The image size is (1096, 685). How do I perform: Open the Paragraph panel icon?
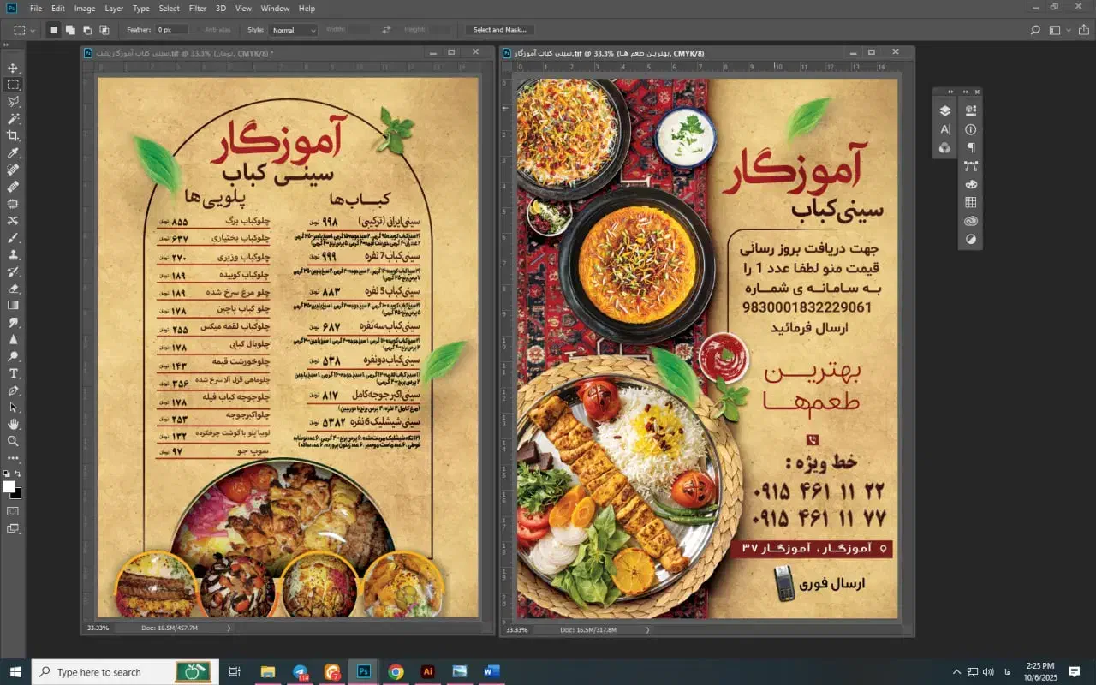pos(971,147)
